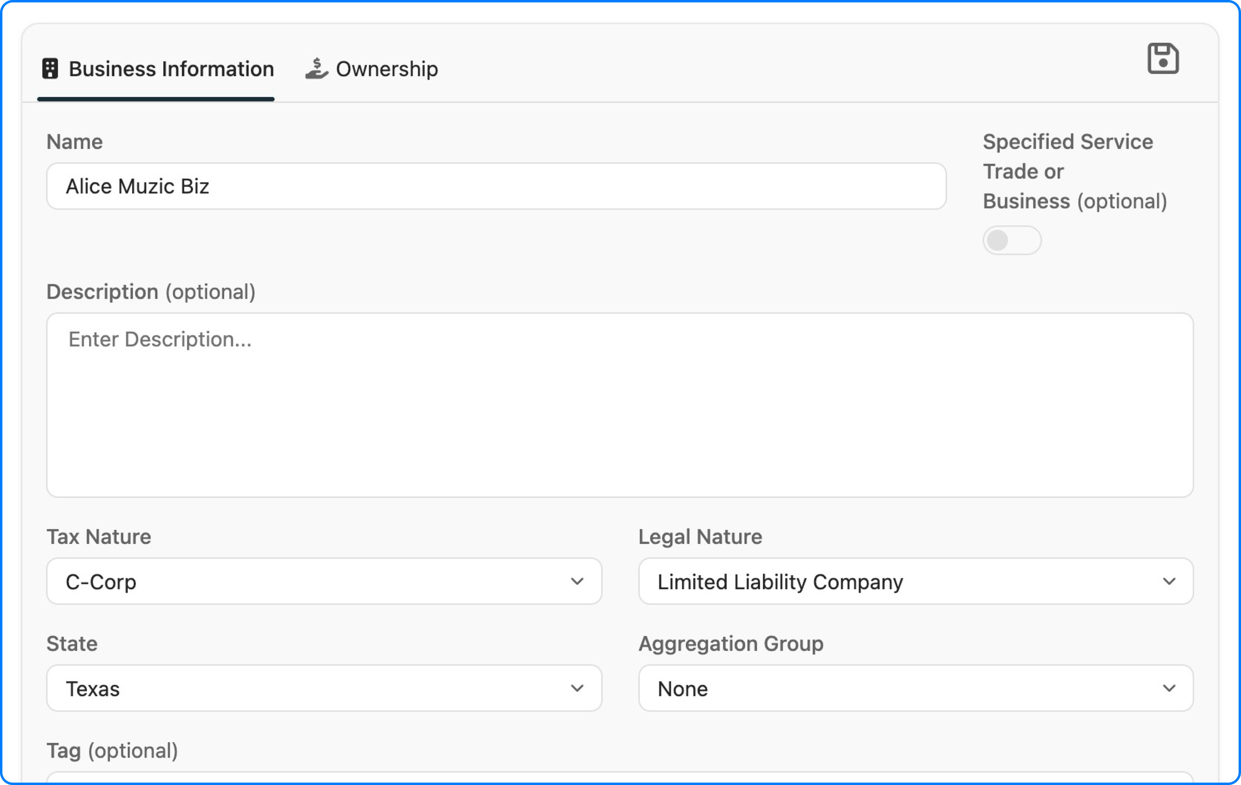
Task: Click the Tag optional input field
Action: [x=620, y=778]
